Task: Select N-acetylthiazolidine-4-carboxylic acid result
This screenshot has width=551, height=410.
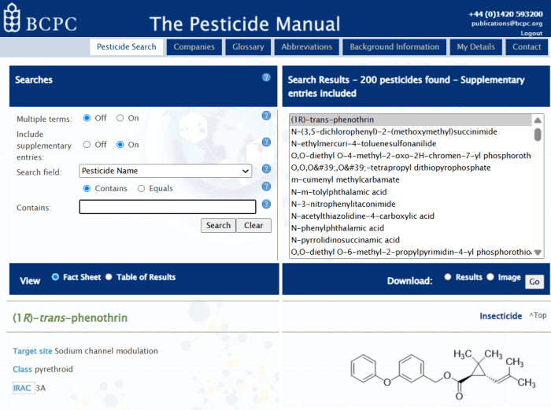Action: 411,216
